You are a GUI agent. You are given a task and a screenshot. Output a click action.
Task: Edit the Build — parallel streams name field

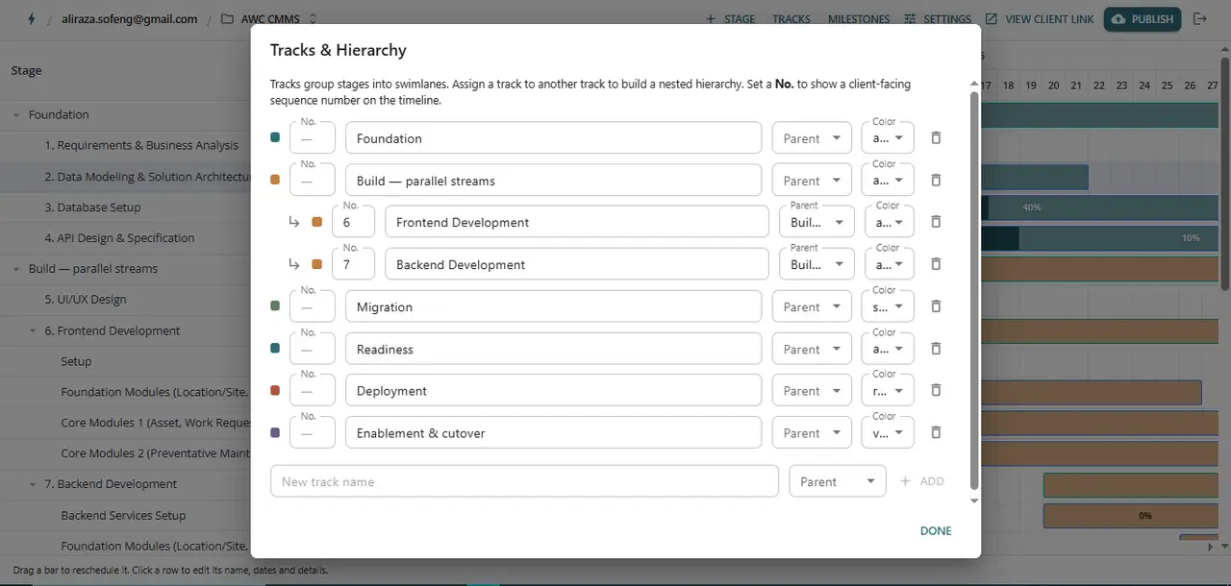coord(553,181)
